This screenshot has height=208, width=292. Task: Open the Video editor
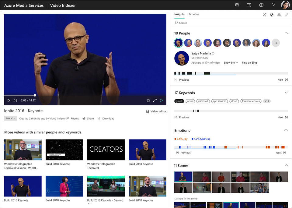pyautogui.click(x=156, y=111)
